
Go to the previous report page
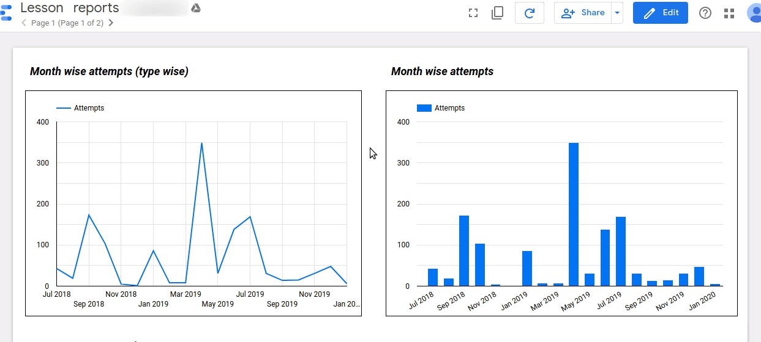pos(24,23)
